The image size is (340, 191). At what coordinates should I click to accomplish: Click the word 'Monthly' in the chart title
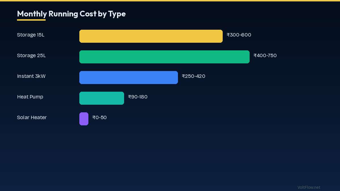(32, 14)
